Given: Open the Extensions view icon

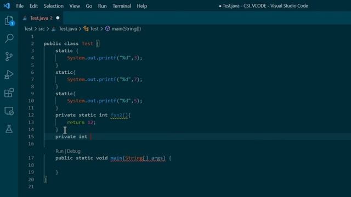Looking at the screenshot, I should click(9, 92).
